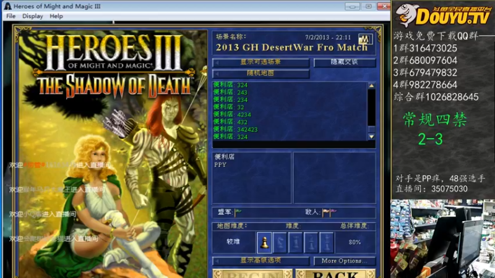Click the chat message input bar
The height and width of the screenshot is (278, 495).
click(293, 145)
